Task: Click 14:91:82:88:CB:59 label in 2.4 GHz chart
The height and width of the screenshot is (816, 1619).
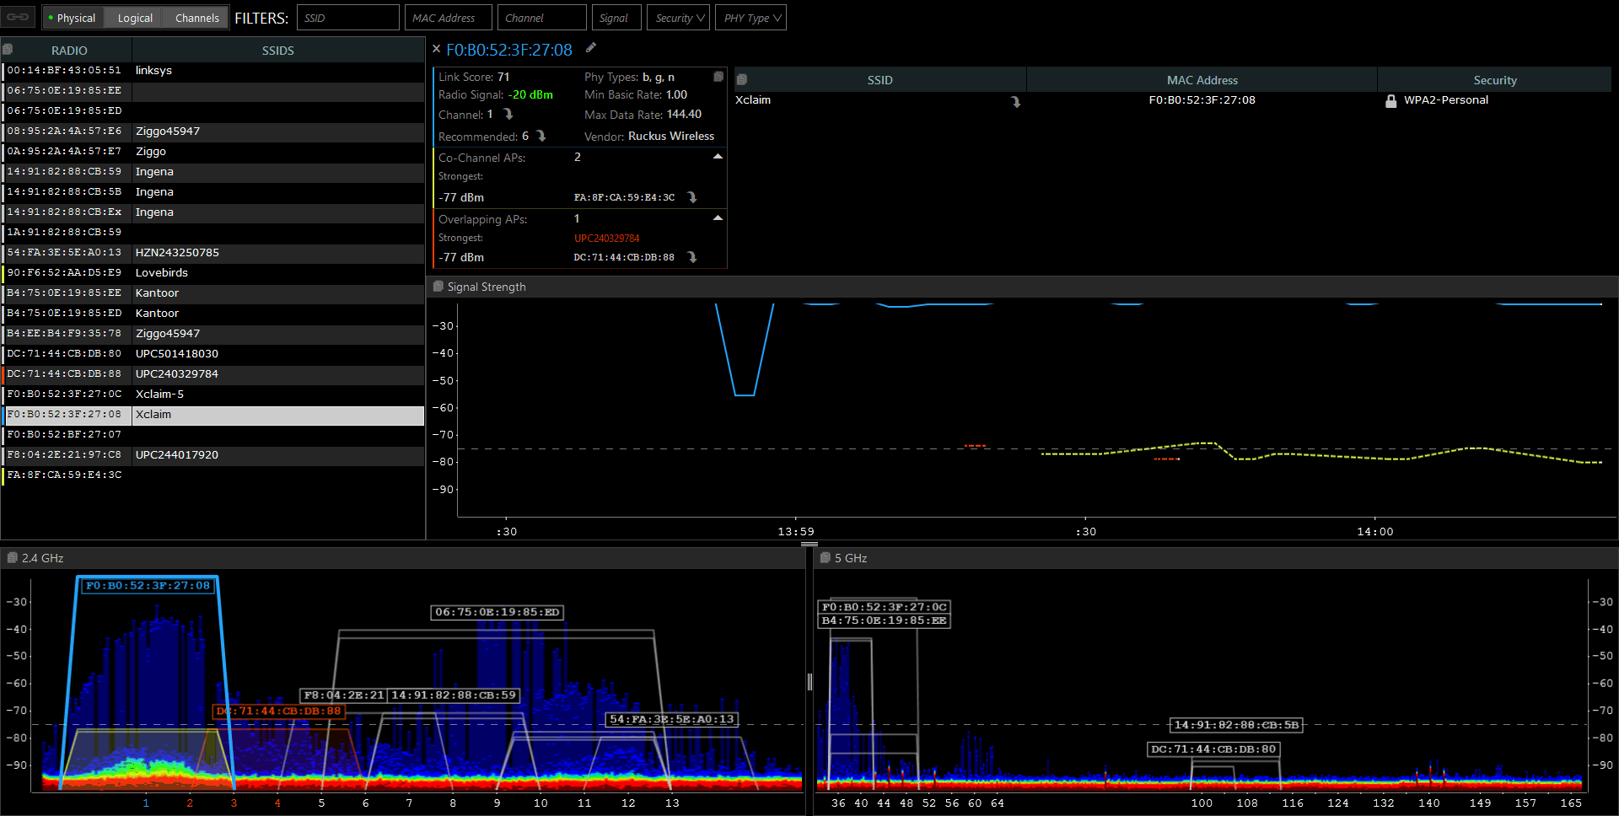Action: (454, 695)
